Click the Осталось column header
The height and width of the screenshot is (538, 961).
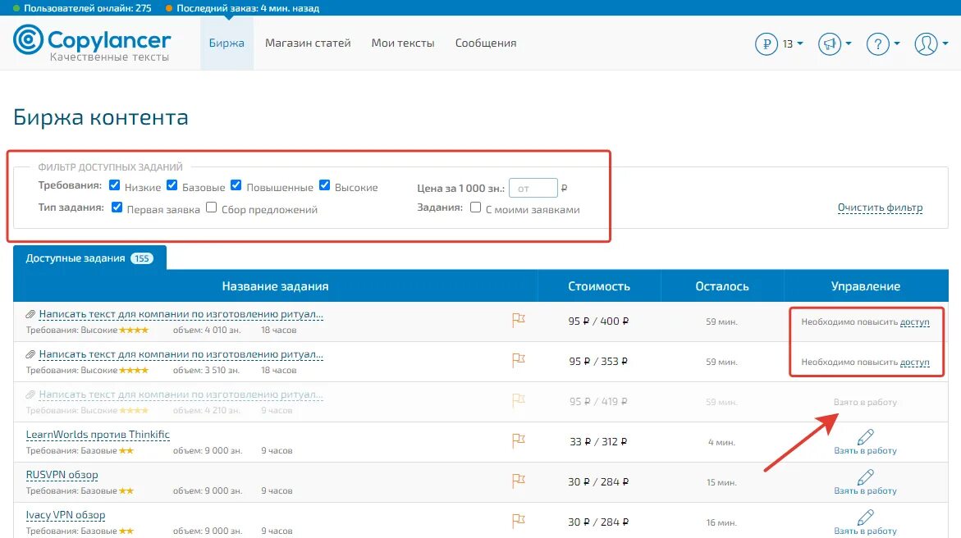(722, 286)
